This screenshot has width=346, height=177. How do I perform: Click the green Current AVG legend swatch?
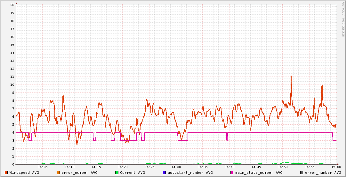pyautogui.click(x=117, y=173)
